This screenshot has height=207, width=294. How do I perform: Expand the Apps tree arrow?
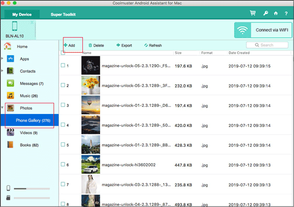pyautogui.click(x=2, y=58)
